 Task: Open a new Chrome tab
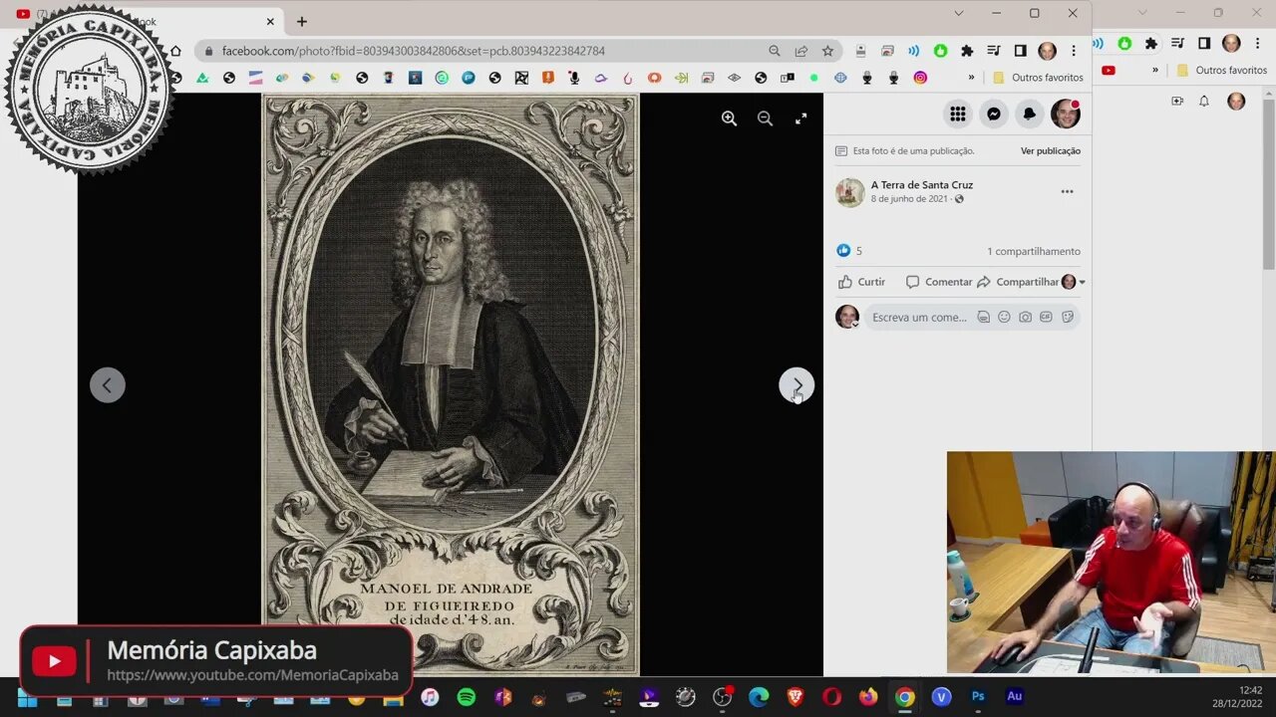pos(302,21)
